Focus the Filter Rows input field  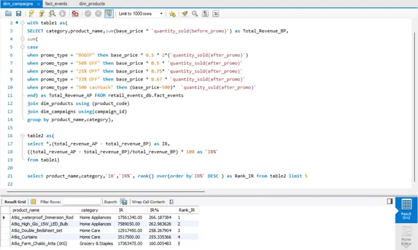[x=82, y=202]
